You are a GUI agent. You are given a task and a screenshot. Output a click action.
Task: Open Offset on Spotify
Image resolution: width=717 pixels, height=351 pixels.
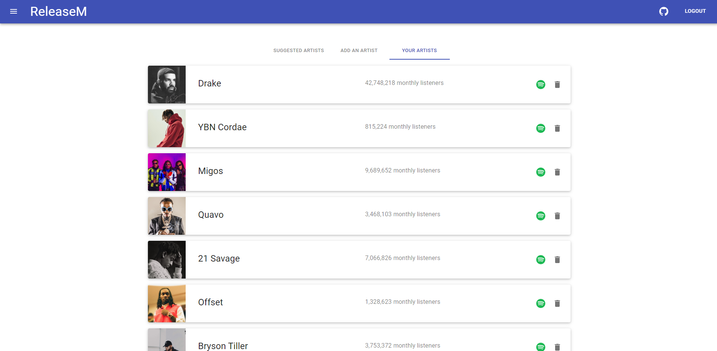541,303
